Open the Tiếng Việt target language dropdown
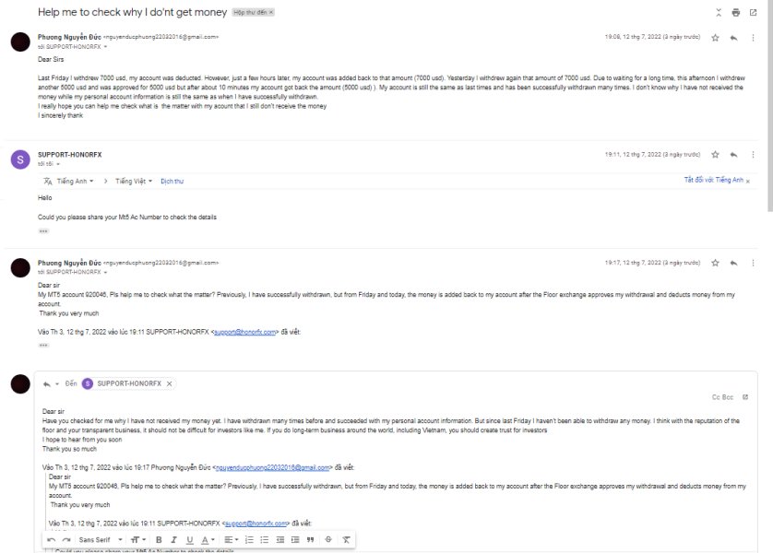 coord(134,182)
